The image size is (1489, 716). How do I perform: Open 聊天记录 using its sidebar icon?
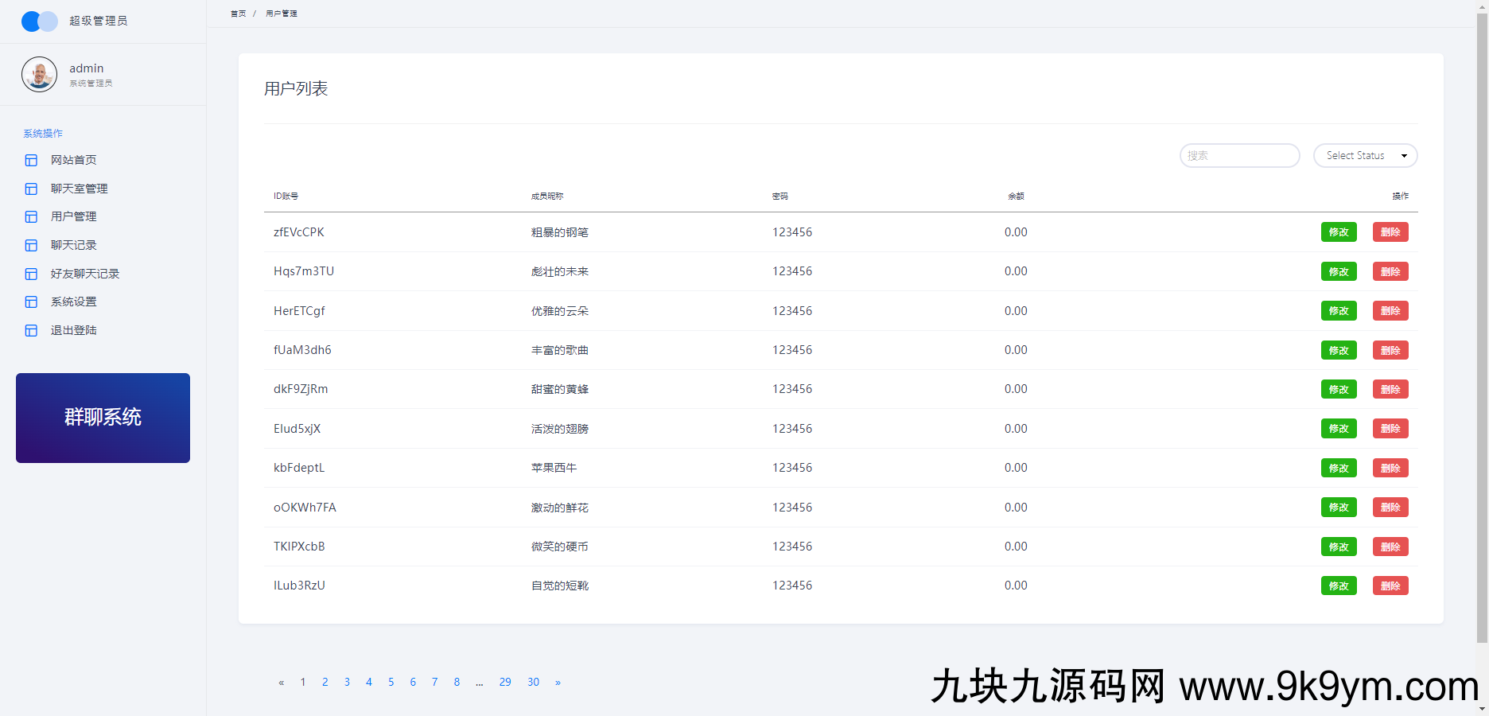pyautogui.click(x=31, y=245)
